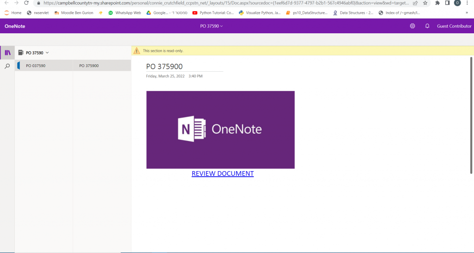Open the rwservlet bookmark
The width and height of the screenshot is (474, 253).
38,12
